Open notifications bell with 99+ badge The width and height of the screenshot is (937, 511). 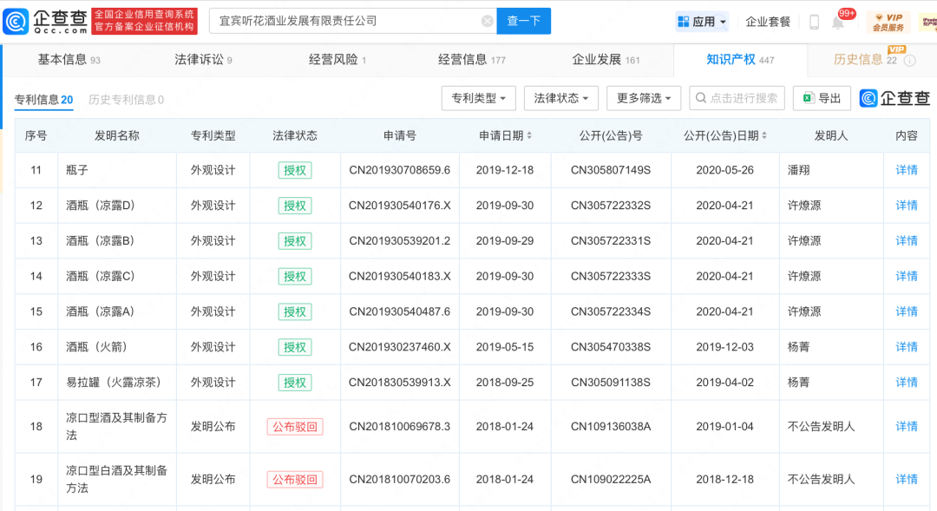[x=838, y=23]
